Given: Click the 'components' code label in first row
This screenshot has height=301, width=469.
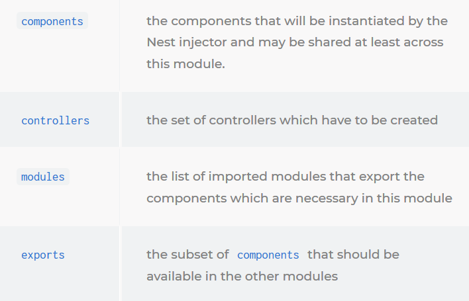Looking at the screenshot, I should [52, 21].
